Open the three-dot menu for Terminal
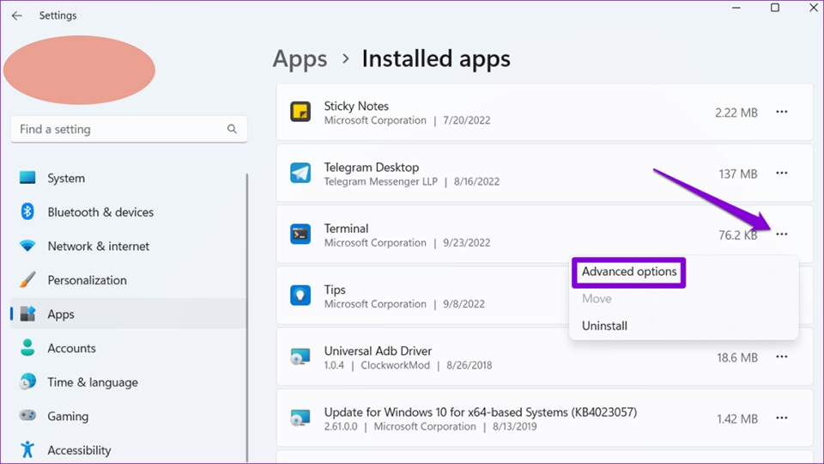 (781, 235)
